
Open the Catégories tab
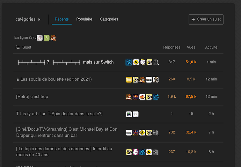tap(109, 19)
